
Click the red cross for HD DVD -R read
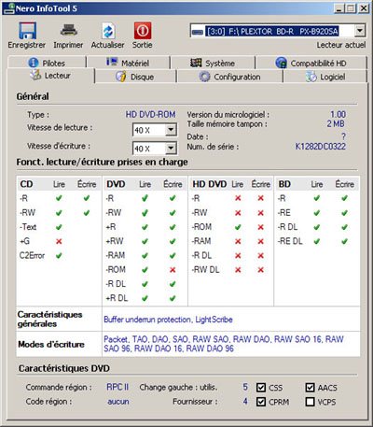pos(238,198)
